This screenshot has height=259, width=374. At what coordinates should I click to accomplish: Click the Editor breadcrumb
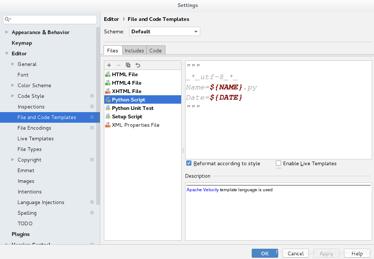pyautogui.click(x=111, y=19)
